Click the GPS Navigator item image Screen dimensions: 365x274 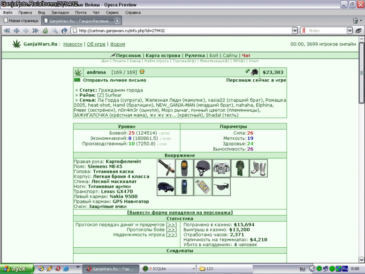pyautogui.click(x=203, y=187)
